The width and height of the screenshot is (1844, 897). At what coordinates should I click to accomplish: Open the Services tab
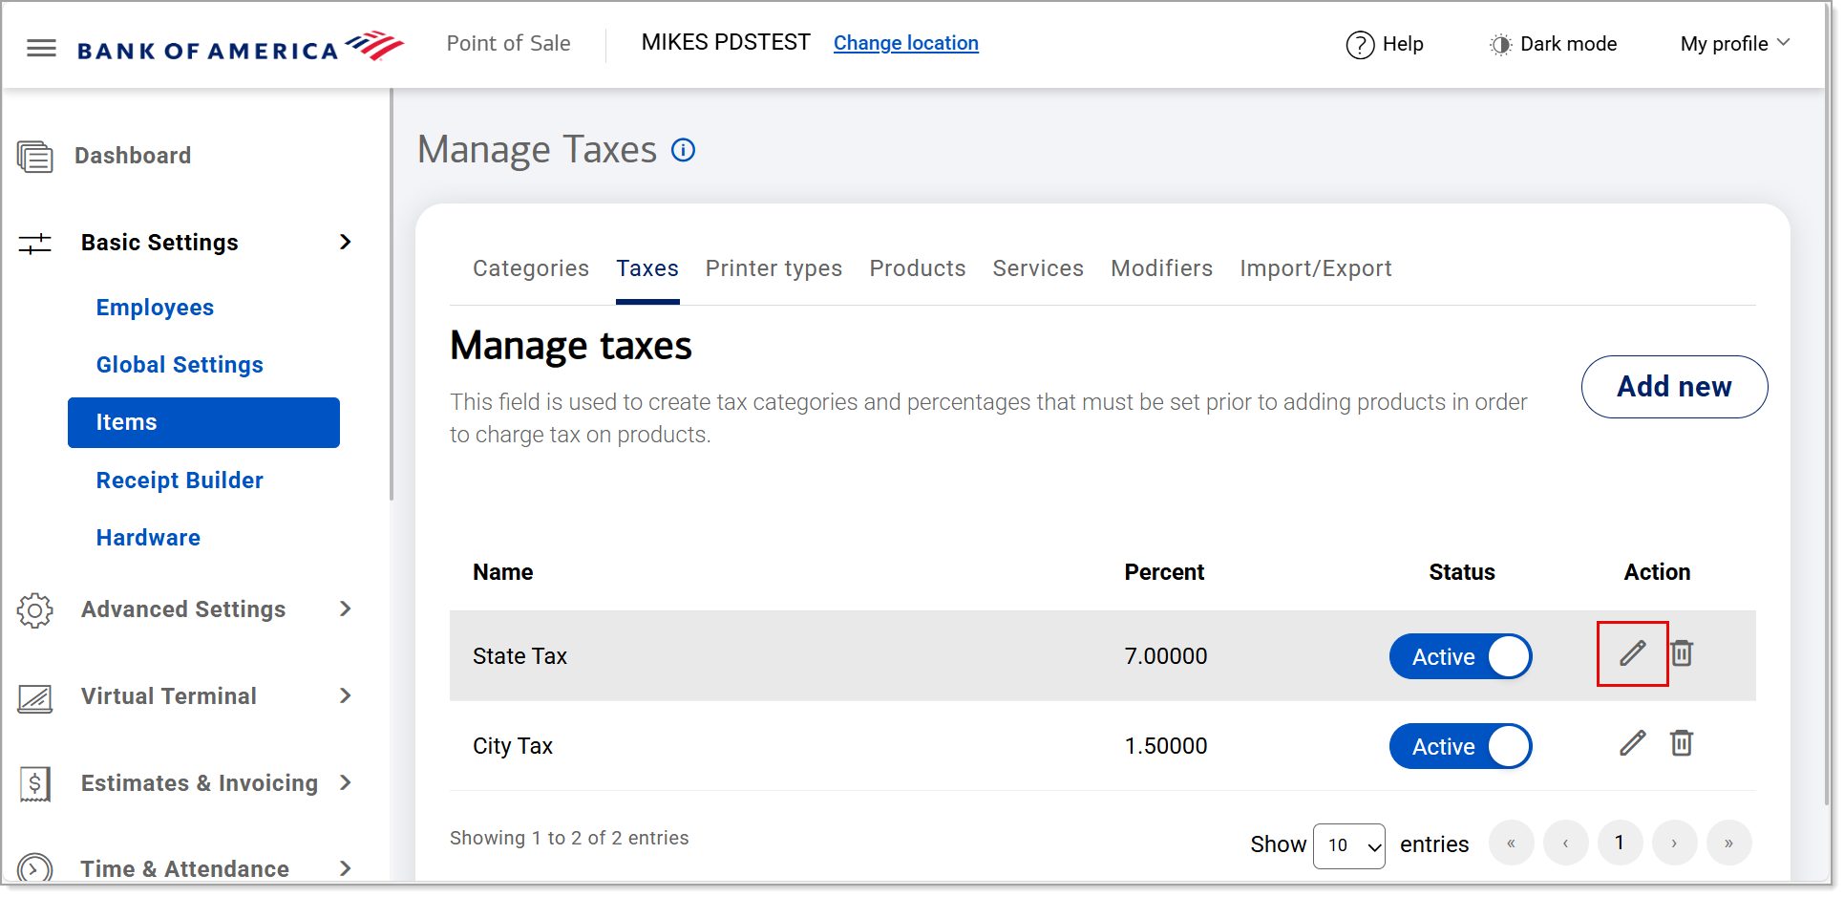tap(1038, 269)
